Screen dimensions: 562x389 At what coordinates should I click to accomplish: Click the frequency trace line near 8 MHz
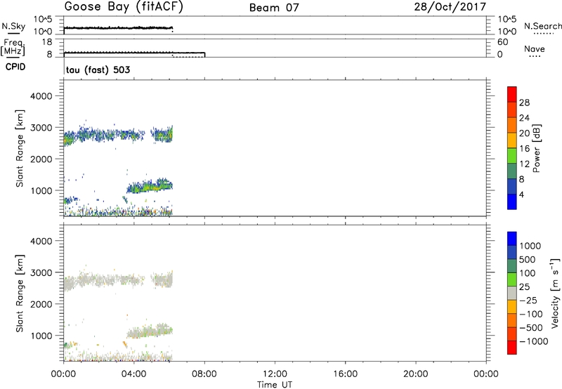pyautogui.click(x=134, y=53)
